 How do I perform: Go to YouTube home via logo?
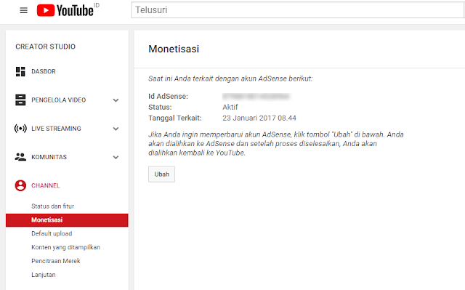pyautogui.click(x=65, y=10)
